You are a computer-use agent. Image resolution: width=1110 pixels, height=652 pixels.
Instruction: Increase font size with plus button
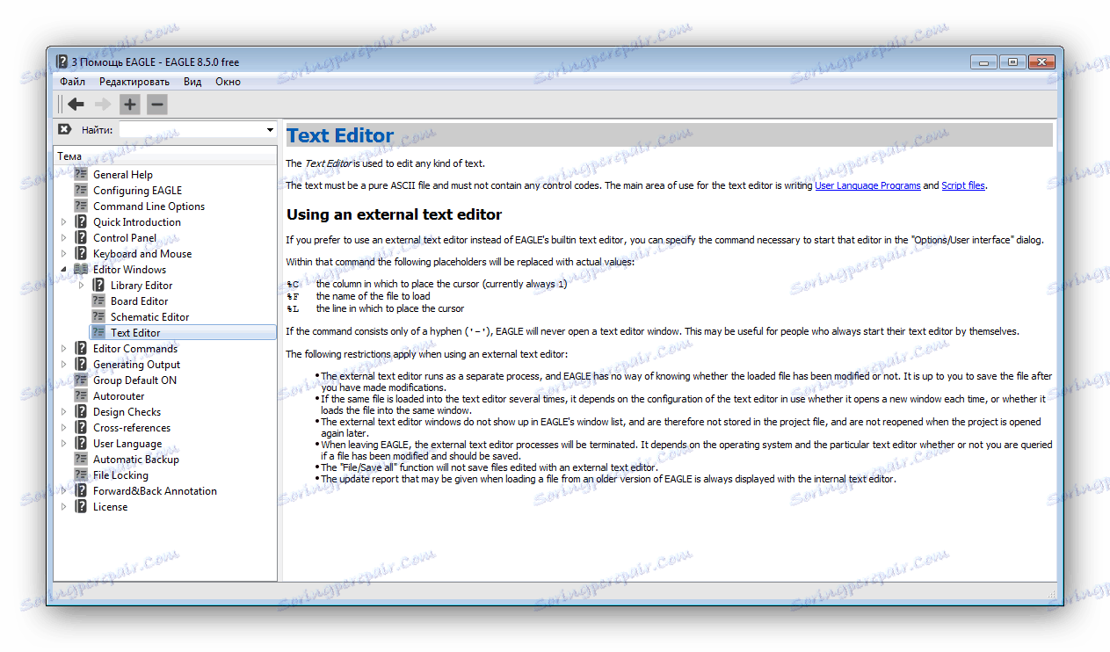tap(130, 105)
